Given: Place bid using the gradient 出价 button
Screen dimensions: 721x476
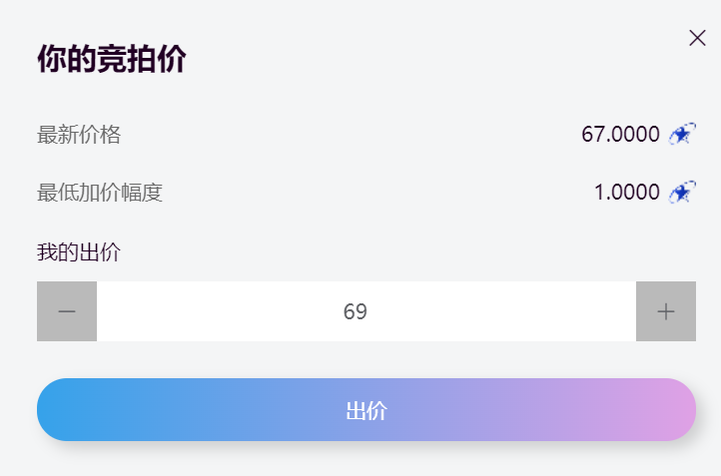Looking at the screenshot, I should pos(366,410).
